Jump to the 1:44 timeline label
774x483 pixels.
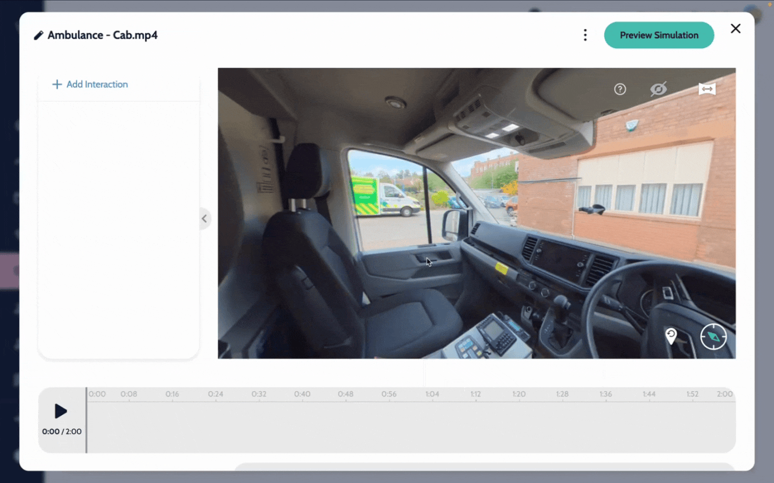pyautogui.click(x=649, y=394)
